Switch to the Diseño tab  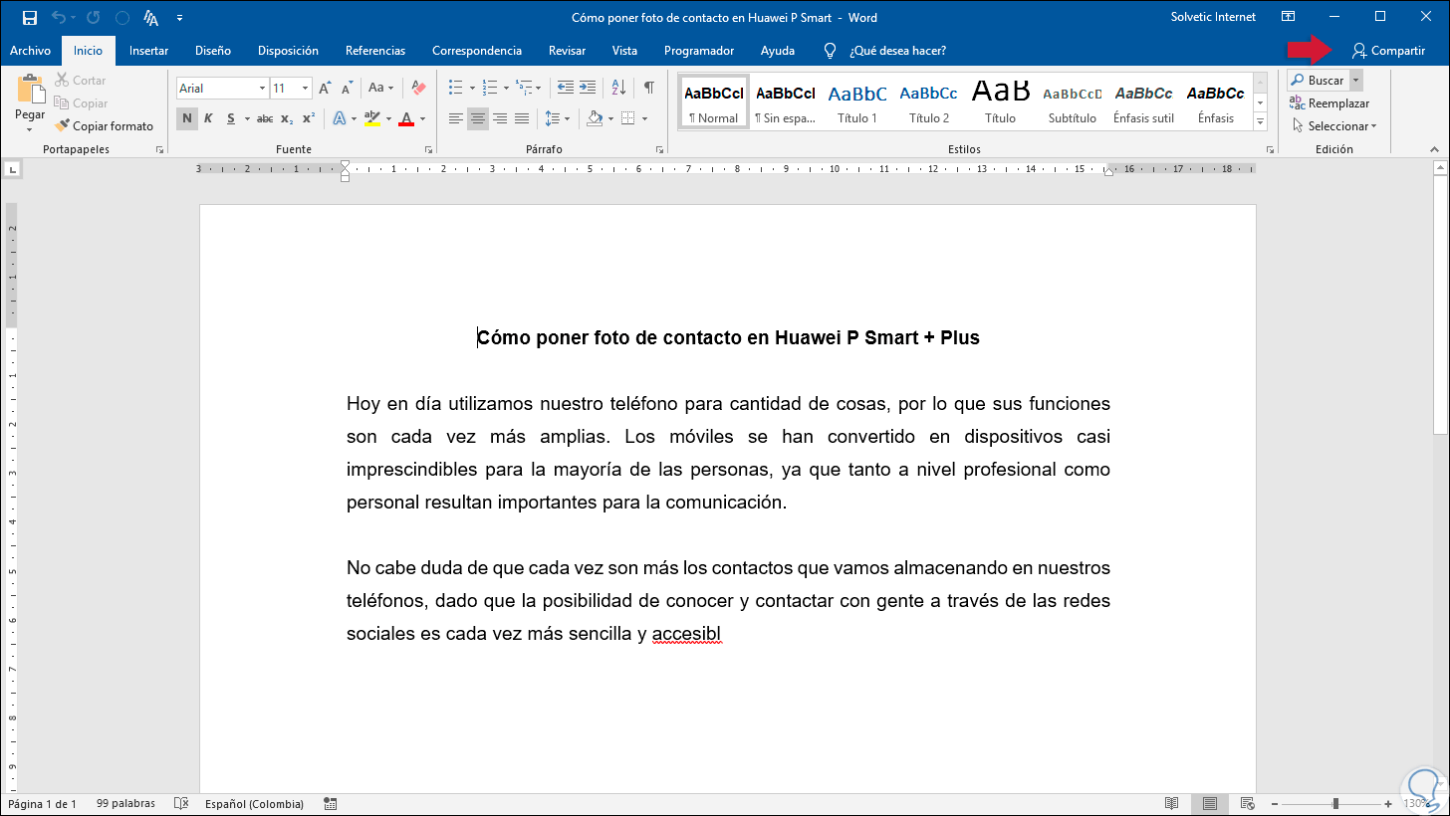[213, 51]
